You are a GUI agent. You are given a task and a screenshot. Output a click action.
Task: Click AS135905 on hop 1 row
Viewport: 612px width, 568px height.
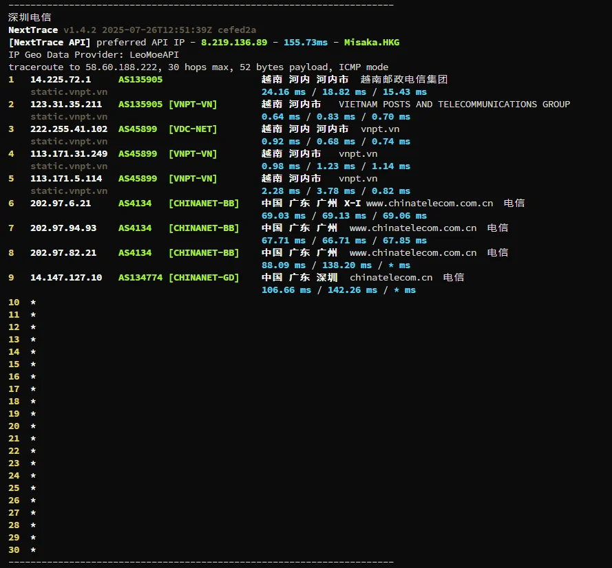pyautogui.click(x=140, y=80)
